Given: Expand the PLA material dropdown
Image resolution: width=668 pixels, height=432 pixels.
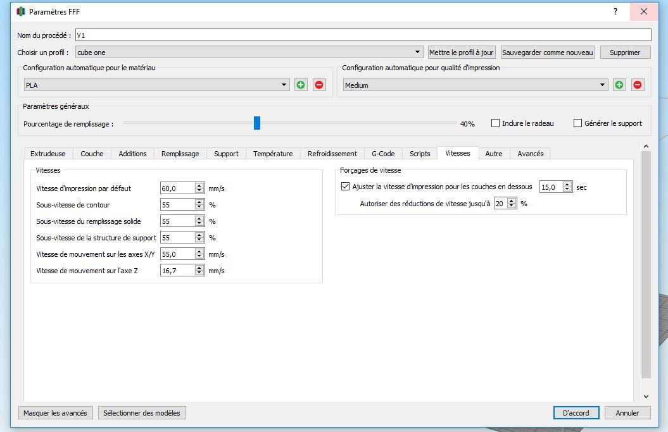Looking at the screenshot, I should click(x=157, y=85).
